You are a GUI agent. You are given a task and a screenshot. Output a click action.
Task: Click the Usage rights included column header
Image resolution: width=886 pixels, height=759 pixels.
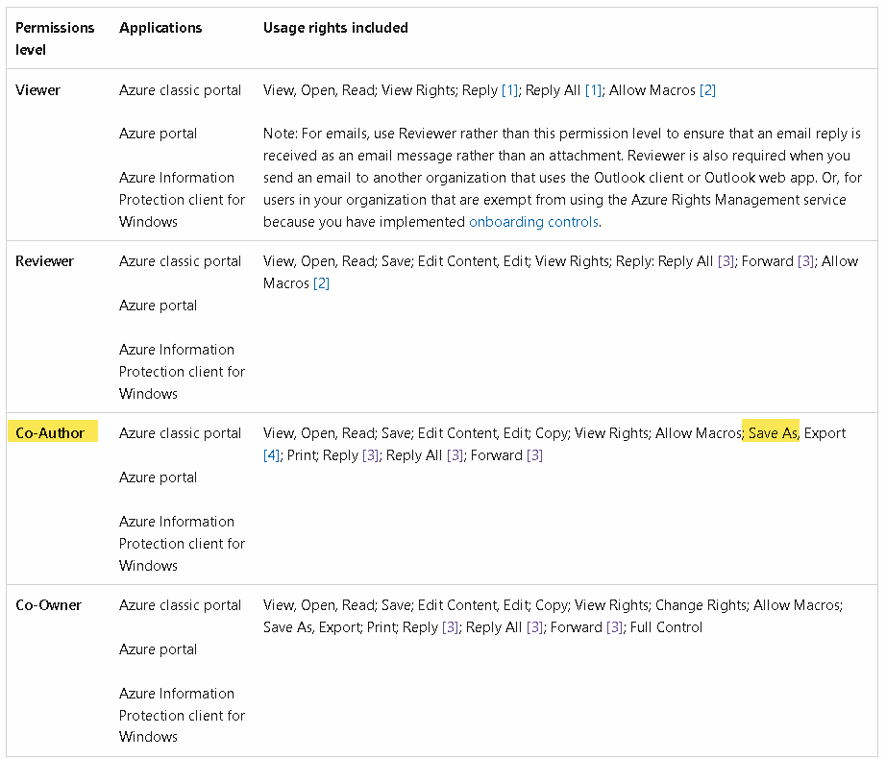(335, 28)
